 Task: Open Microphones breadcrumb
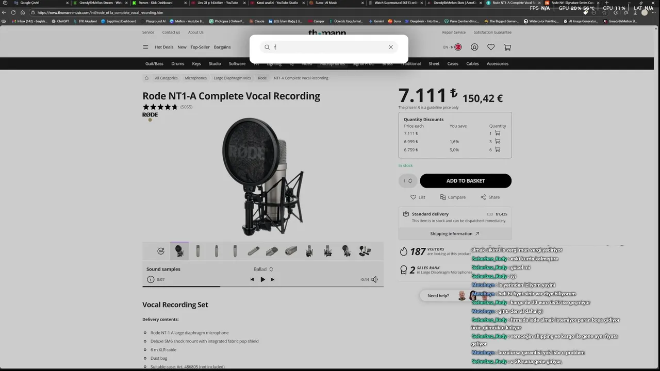(195, 78)
